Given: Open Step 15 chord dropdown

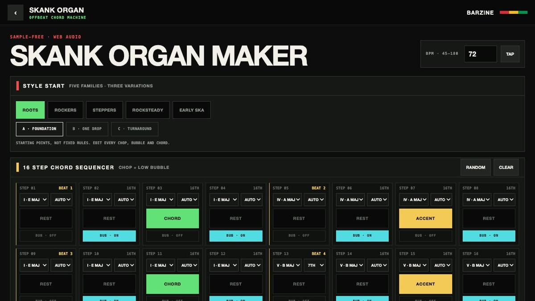Looking at the screenshot, I should coord(414,265).
